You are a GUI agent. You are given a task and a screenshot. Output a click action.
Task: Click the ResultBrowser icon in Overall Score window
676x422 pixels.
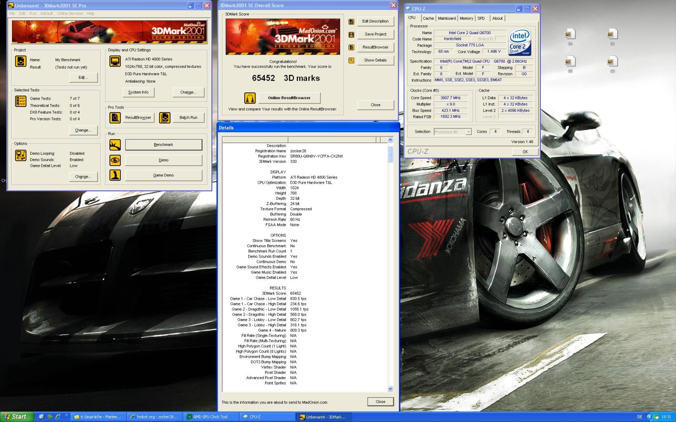351,47
